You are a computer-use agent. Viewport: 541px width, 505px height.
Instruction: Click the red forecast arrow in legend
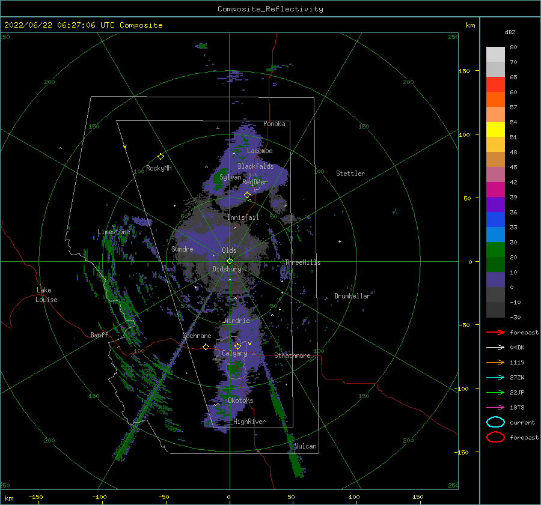tap(495, 332)
